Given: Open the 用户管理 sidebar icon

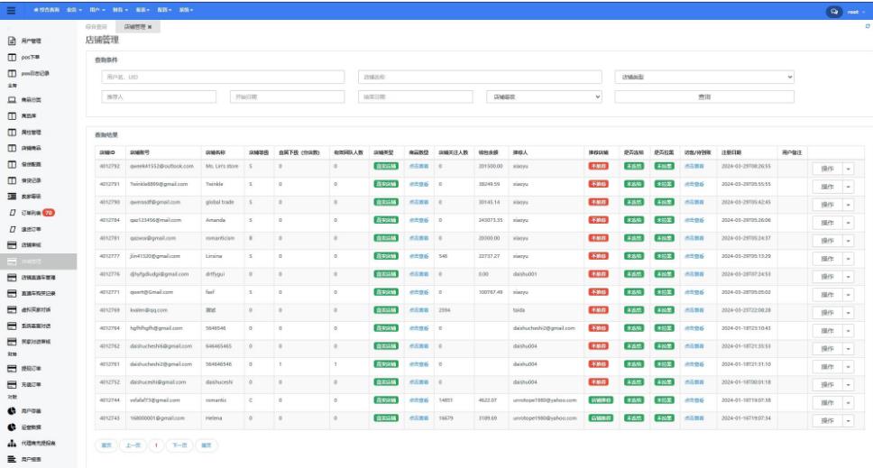Looking at the screenshot, I should pyautogui.click(x=12, y=41).
